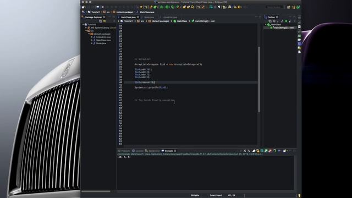Open the Search magnifier tool in the toolbar
Viewport: 352px width, 198px height.
(x=192, y=7)
